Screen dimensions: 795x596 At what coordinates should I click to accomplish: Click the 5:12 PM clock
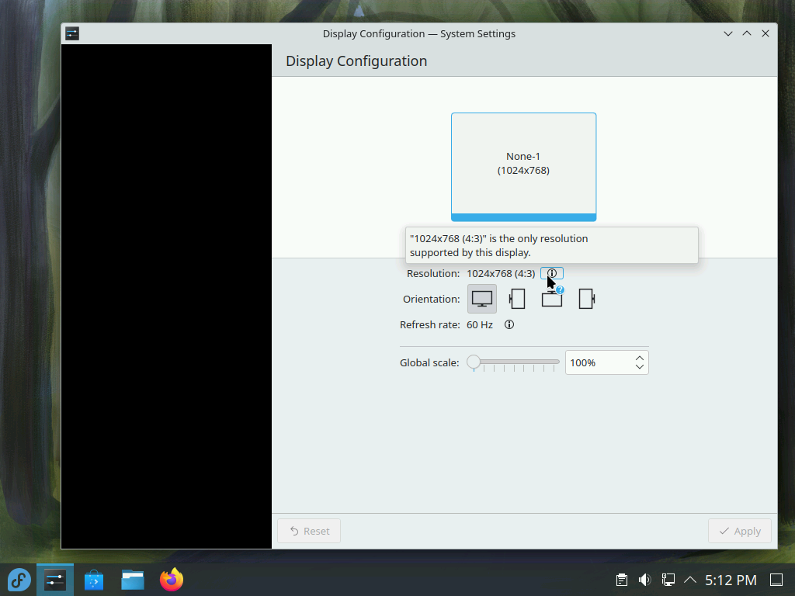[731, 580]
